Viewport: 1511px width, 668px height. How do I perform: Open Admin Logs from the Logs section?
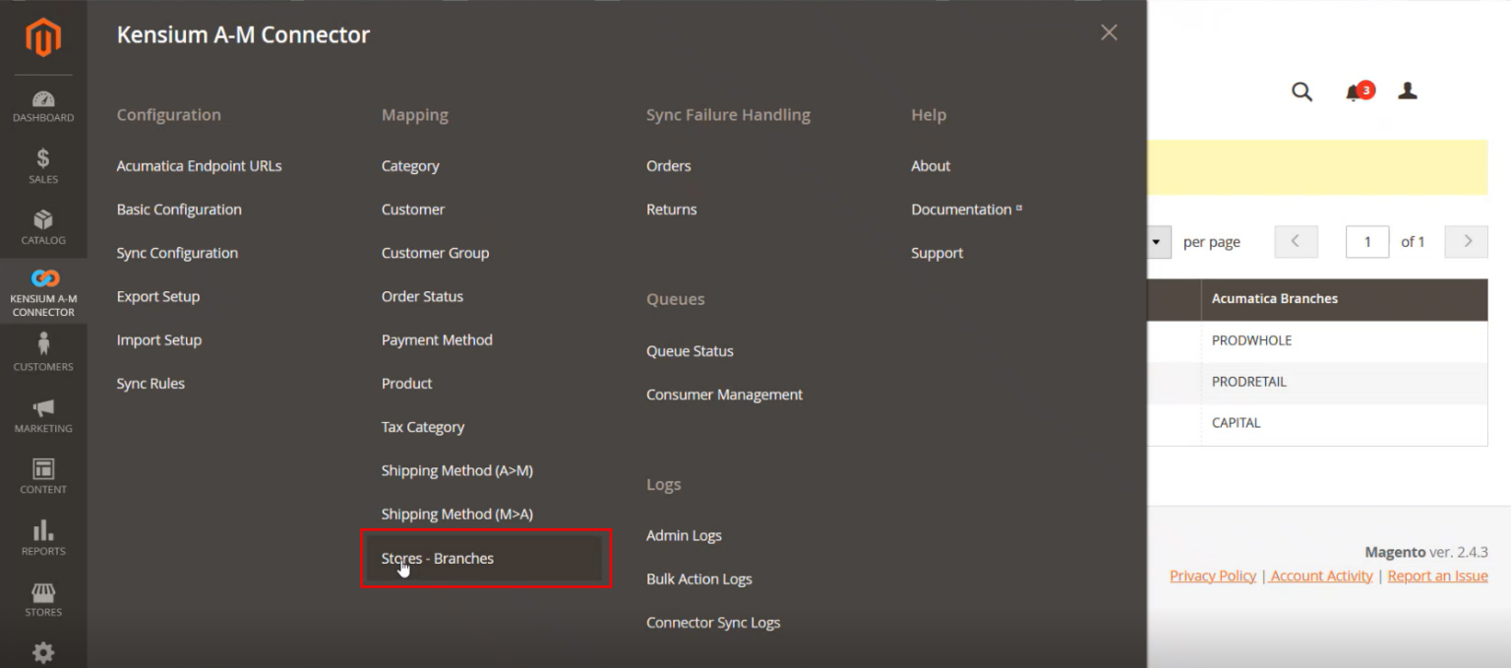pos(684,535)
